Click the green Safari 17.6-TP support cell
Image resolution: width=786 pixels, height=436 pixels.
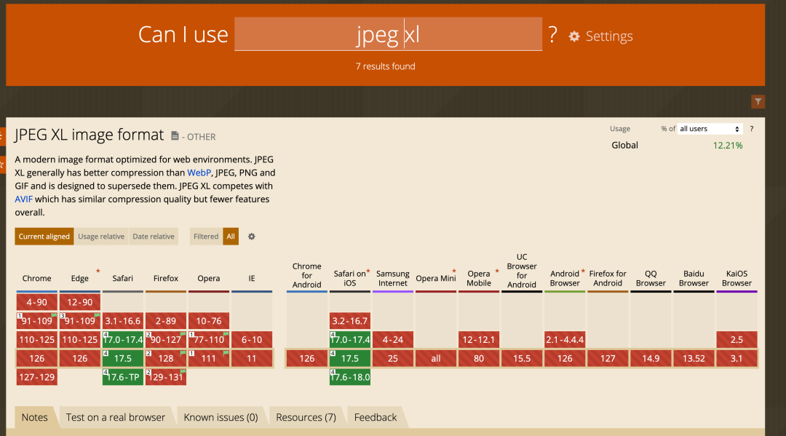click(x=123, y=377)
